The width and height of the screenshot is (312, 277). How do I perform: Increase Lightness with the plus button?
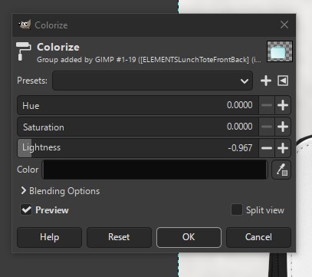[283, 148]
